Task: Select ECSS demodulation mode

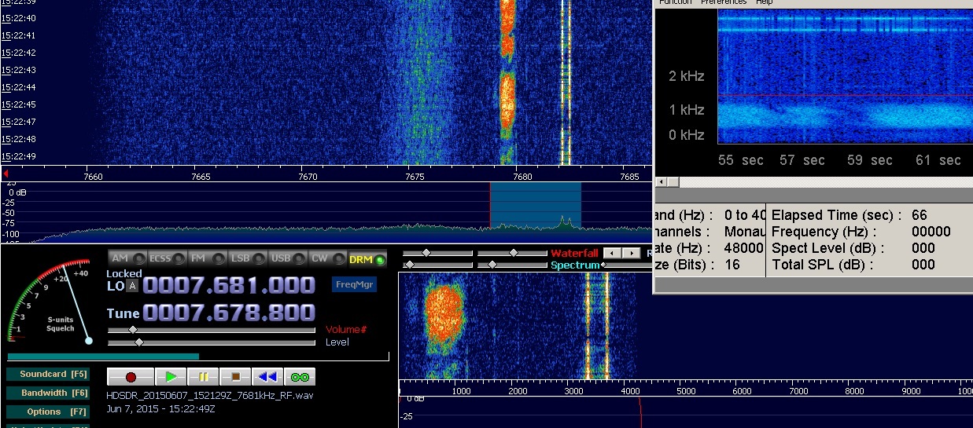Action: pyautogui.click(x=168, y=258)
